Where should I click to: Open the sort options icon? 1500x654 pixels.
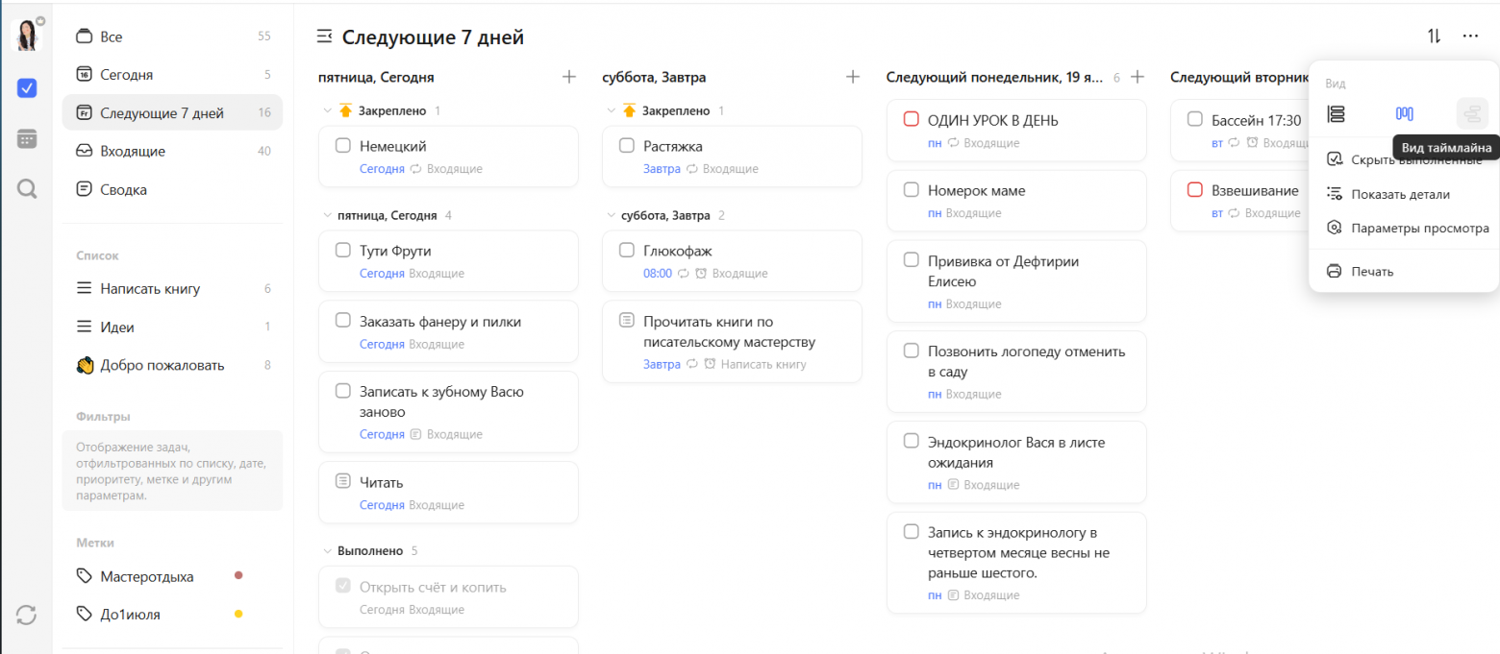1434,36
